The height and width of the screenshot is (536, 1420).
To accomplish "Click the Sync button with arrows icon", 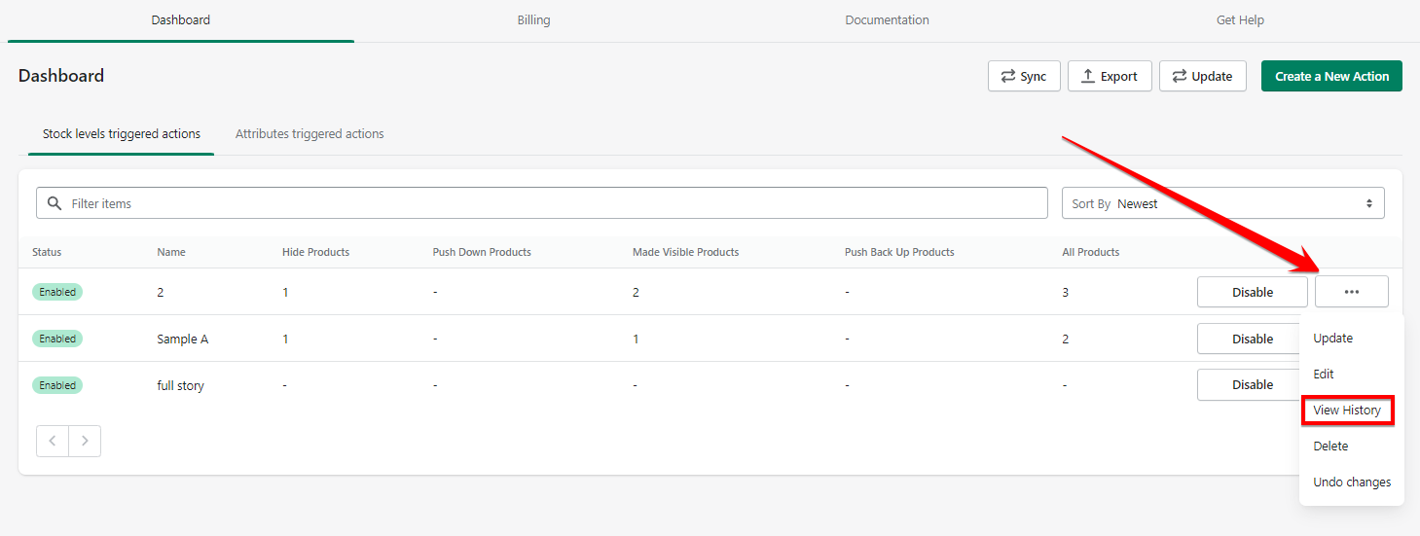I will (1023, 76).
